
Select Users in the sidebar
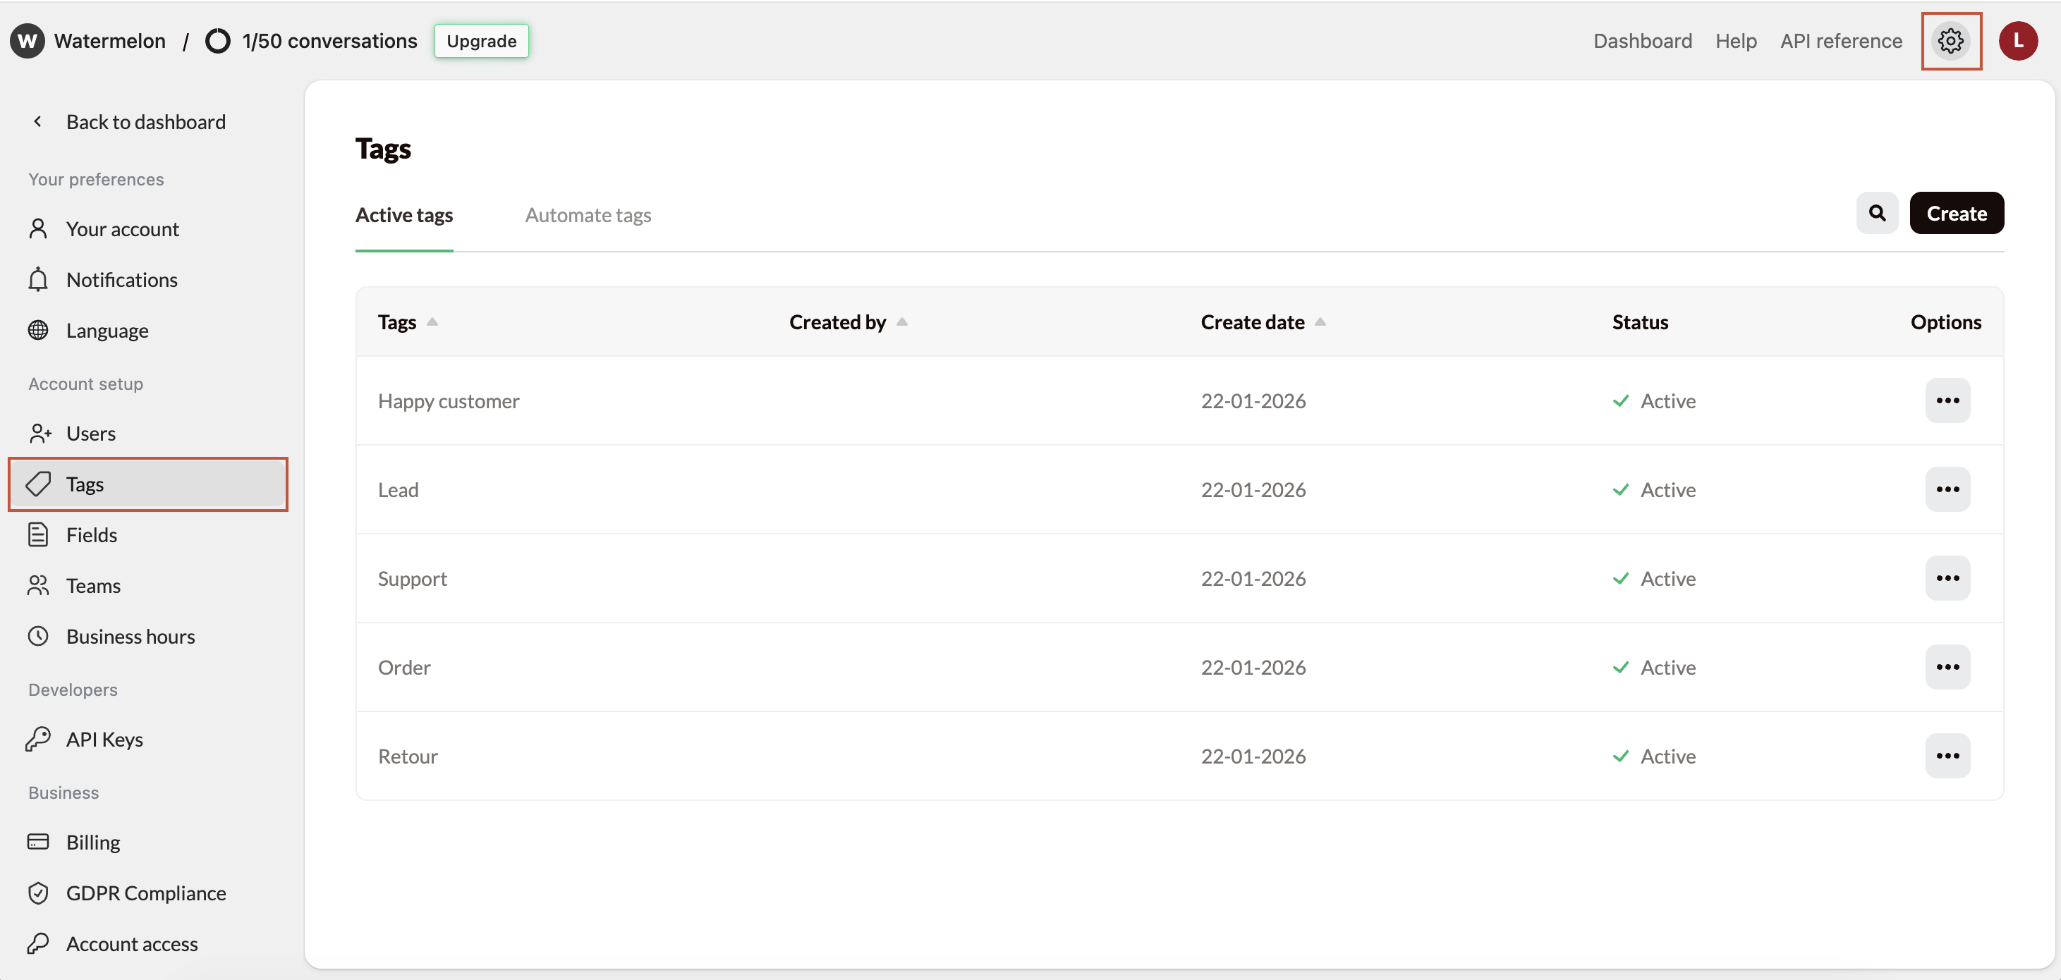[91, 433]
